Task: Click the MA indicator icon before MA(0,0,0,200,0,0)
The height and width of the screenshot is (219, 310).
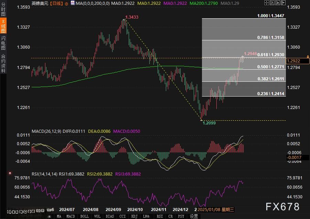Action: point(73,3)
